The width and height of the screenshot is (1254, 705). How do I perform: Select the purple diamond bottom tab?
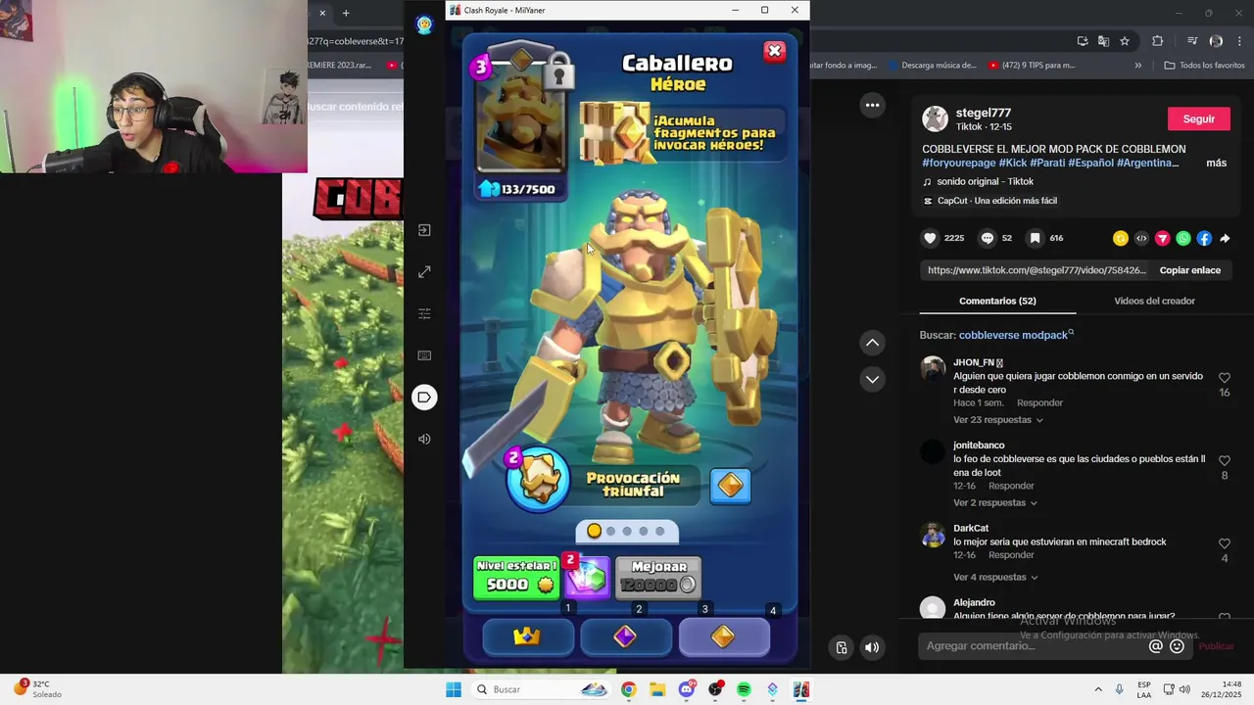click(626, 637)
